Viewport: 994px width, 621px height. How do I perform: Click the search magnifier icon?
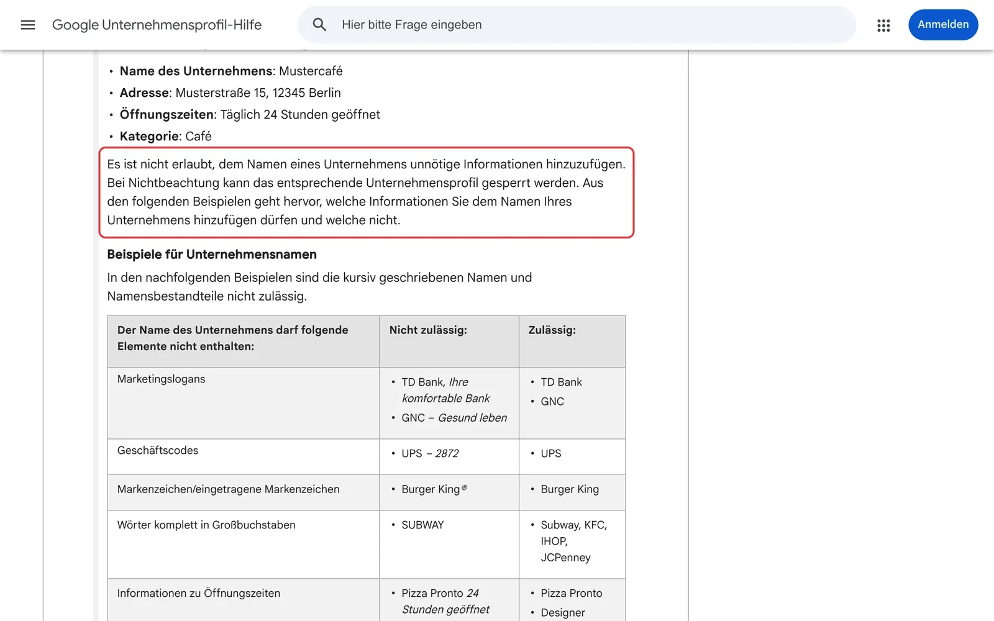(319, 25)
